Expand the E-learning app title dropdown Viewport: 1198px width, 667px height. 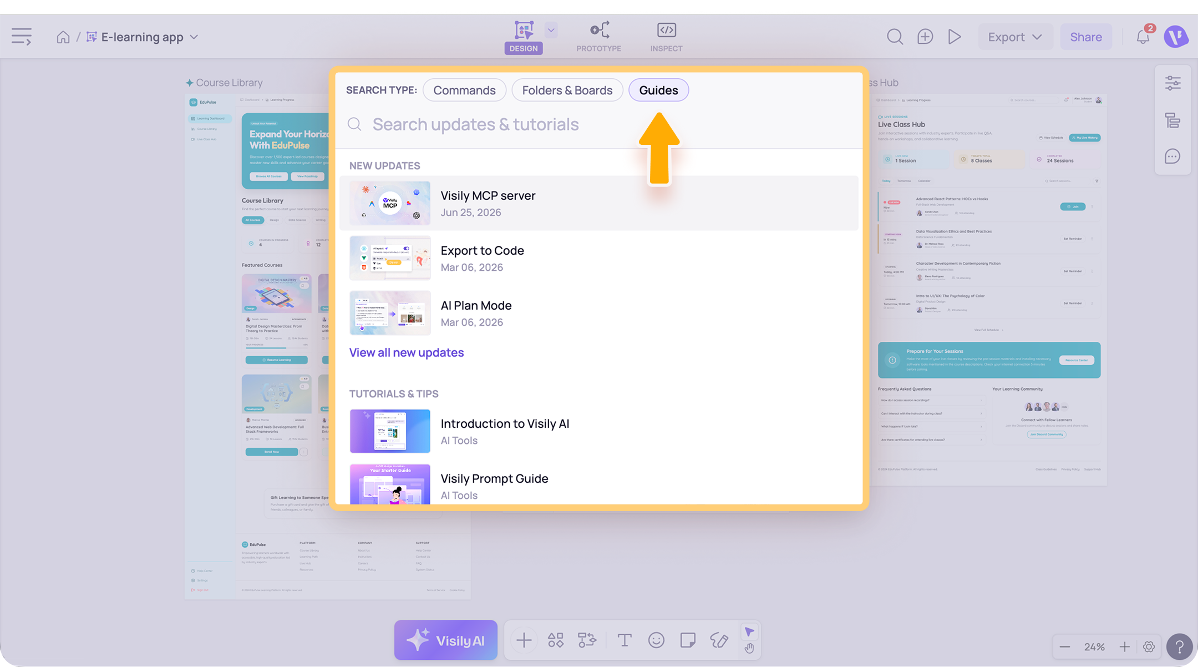pyautogui.click(x=194, y=37)
